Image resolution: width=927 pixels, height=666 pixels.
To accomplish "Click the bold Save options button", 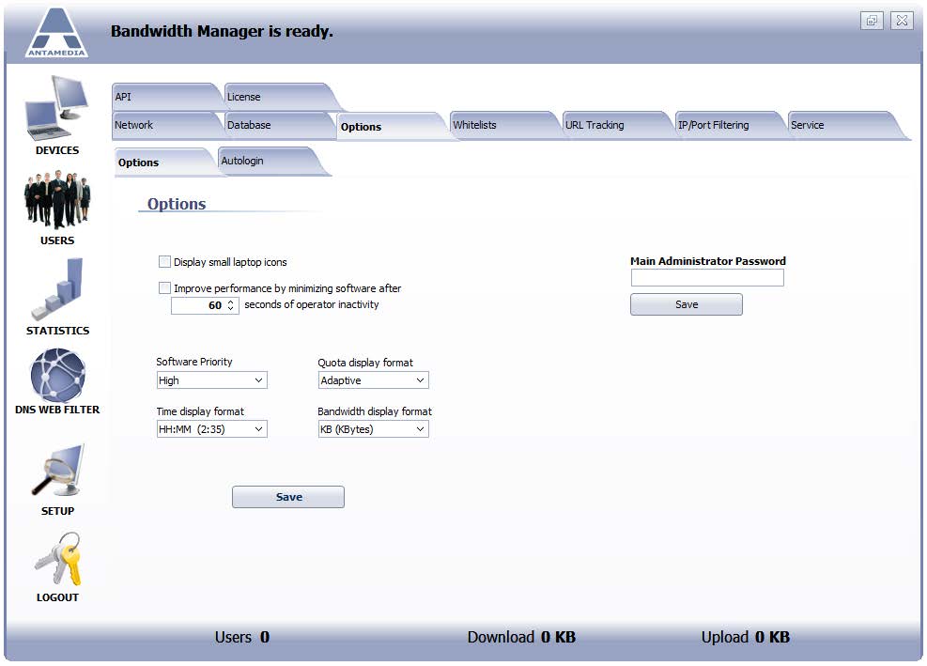I will [x=288, y=497].
